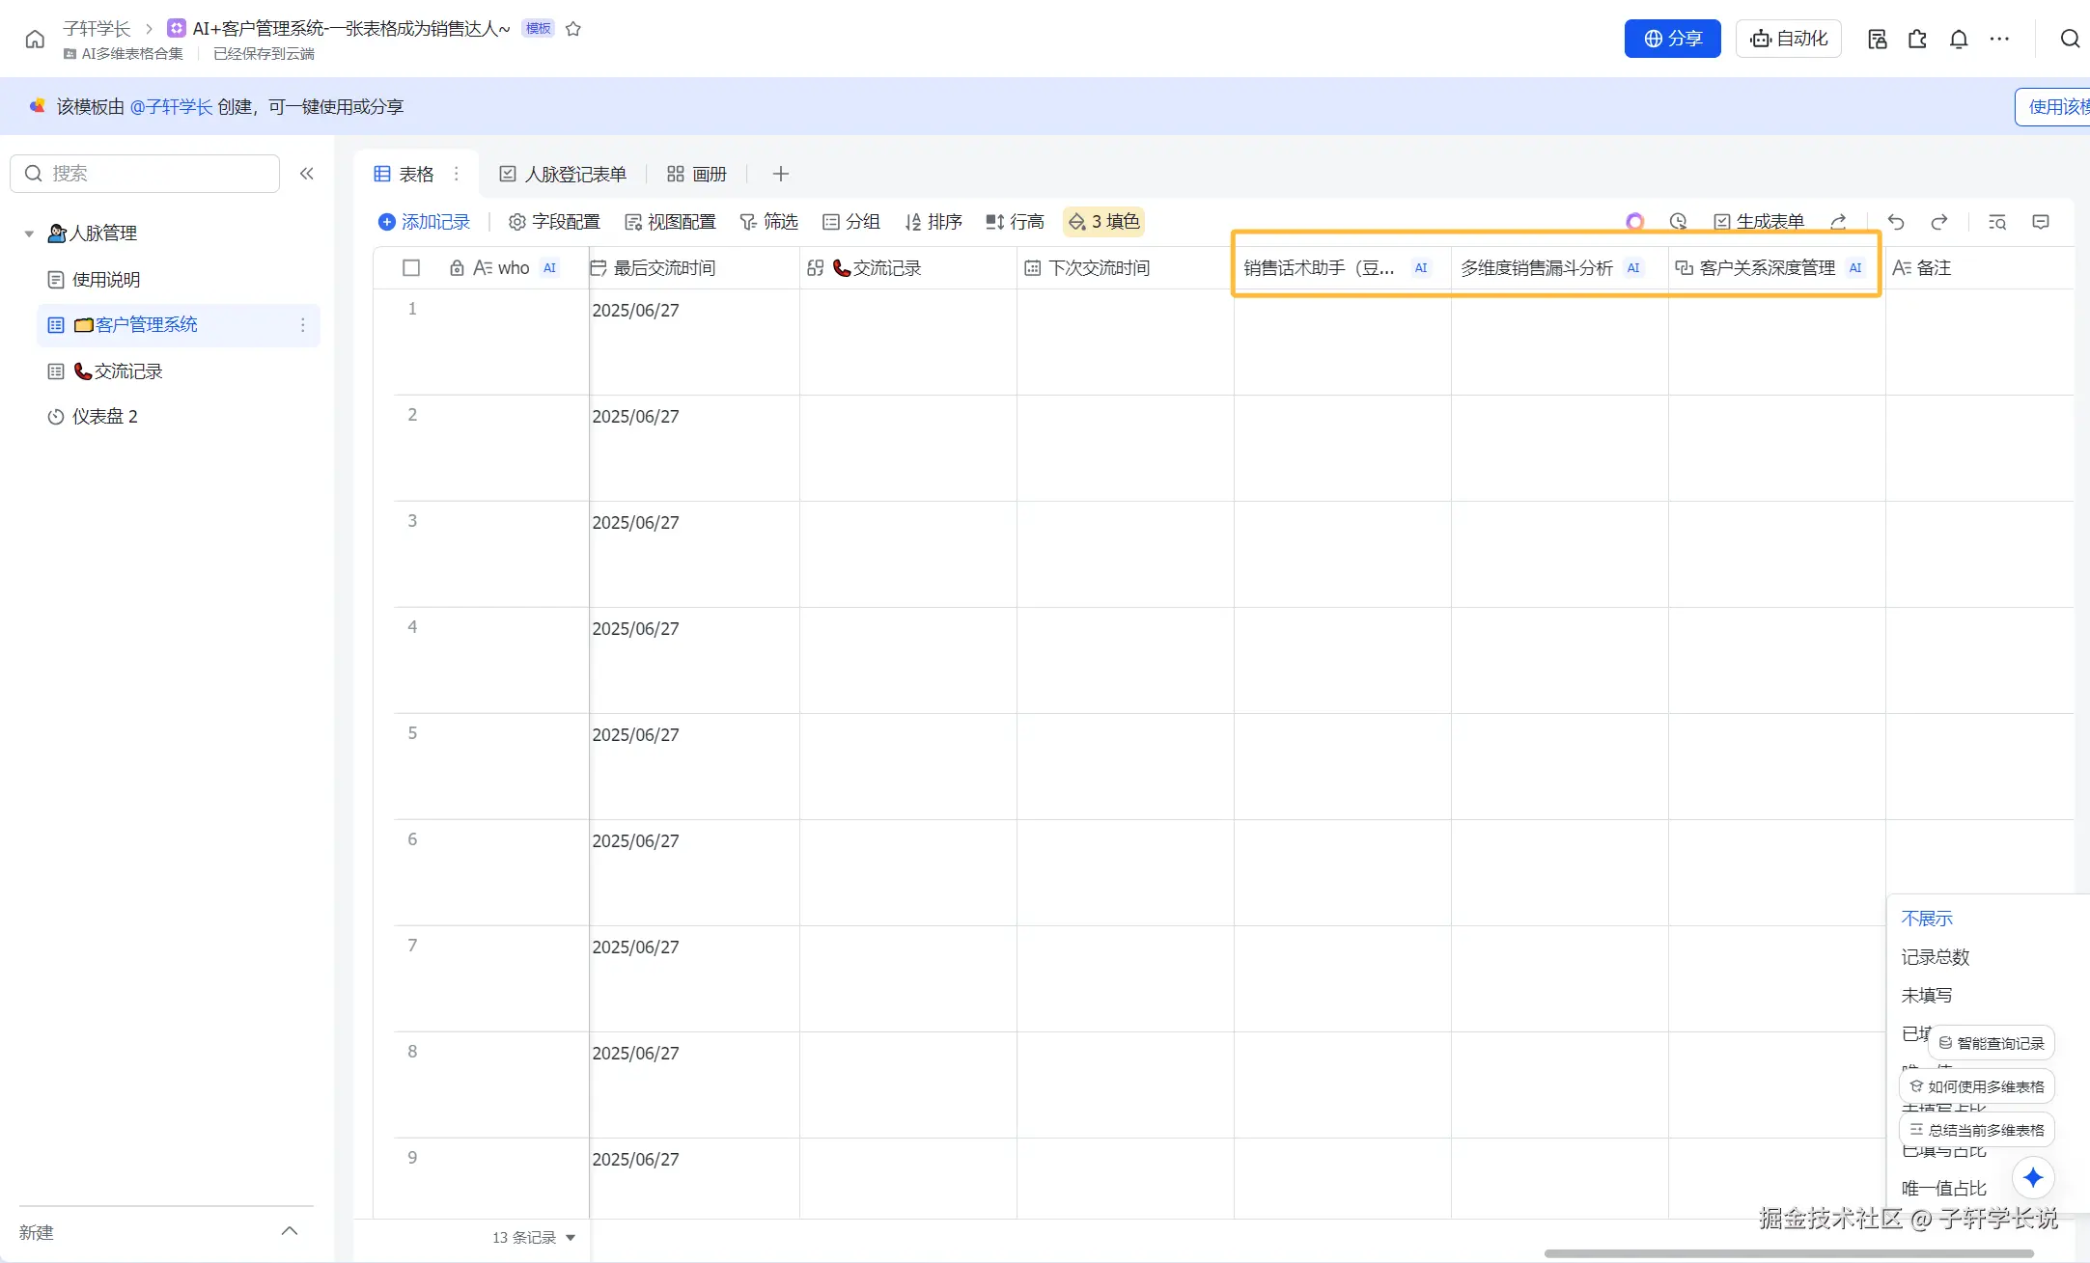Viewport: 2090px width, 1263px height.
Task: Expand the 新建 panel chevron
Action: (x=289, y=1231)
